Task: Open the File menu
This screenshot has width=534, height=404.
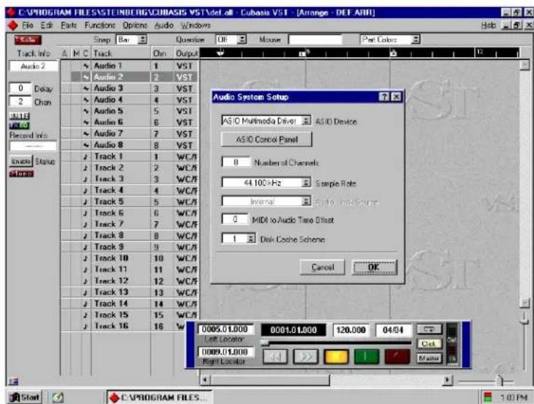Action: click(x=28, y=26)
